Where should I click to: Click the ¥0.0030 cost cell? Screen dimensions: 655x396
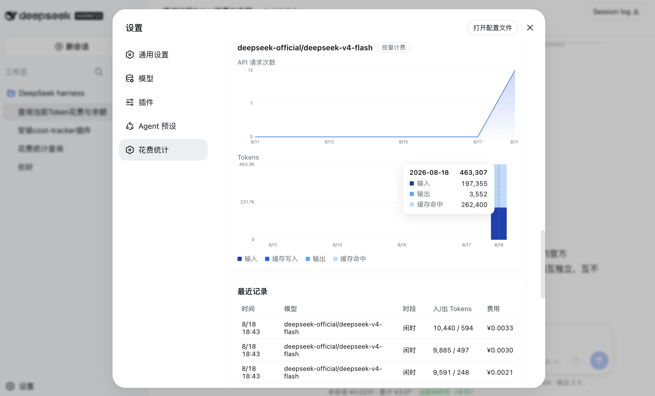tap(500, 350)
